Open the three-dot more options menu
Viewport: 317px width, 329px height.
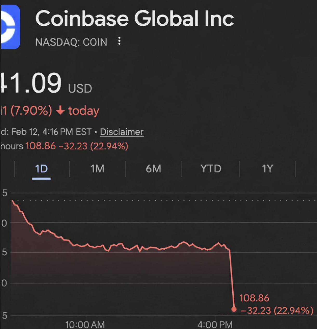(119, 41)
